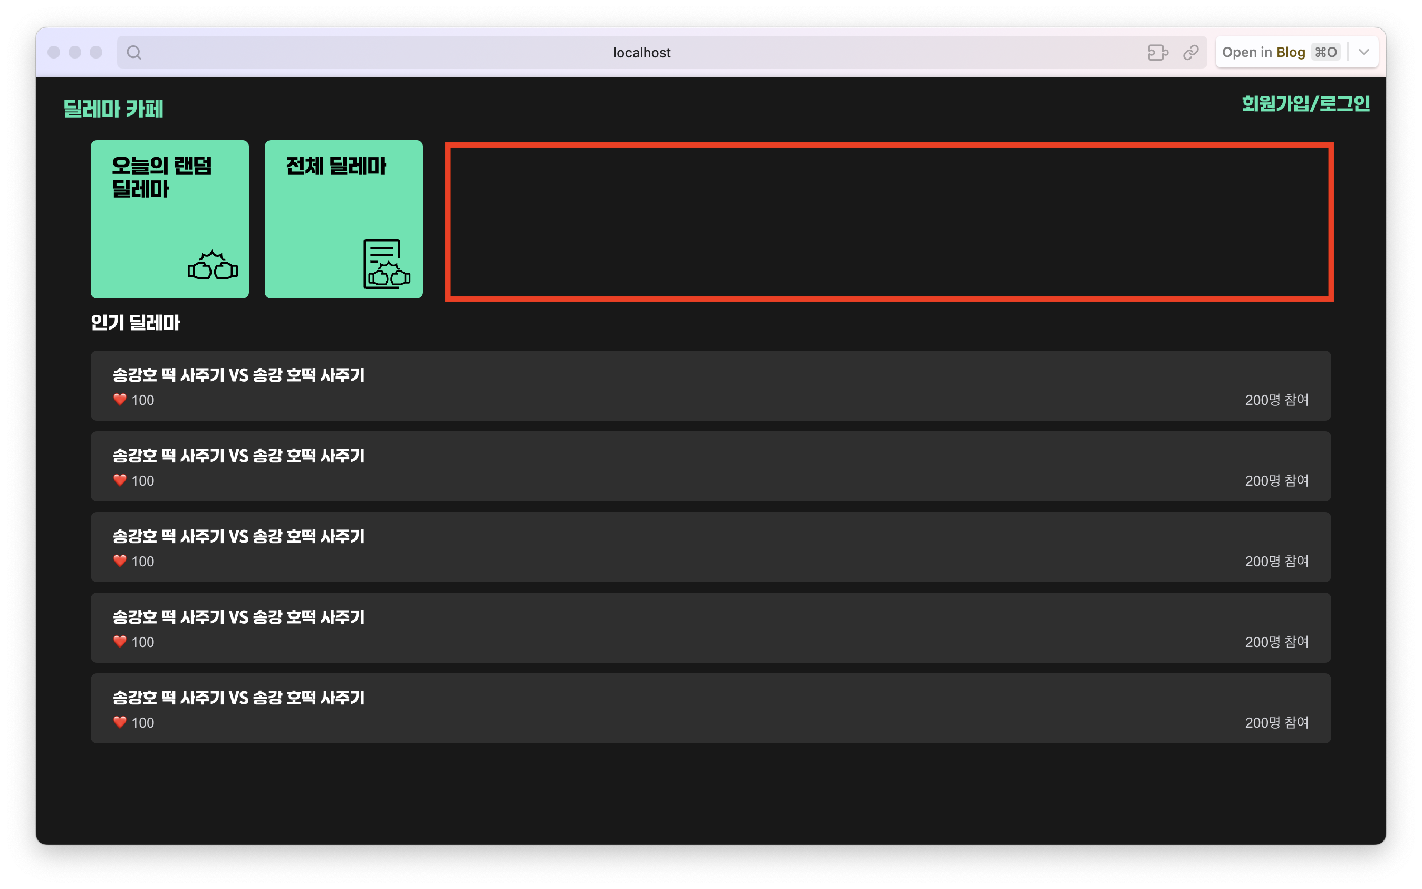The width and height of the screenshot is (1422, 889).
Task: Expand the dropdown chevron beside Open in Blog
Action: [x=1364, y=52]
